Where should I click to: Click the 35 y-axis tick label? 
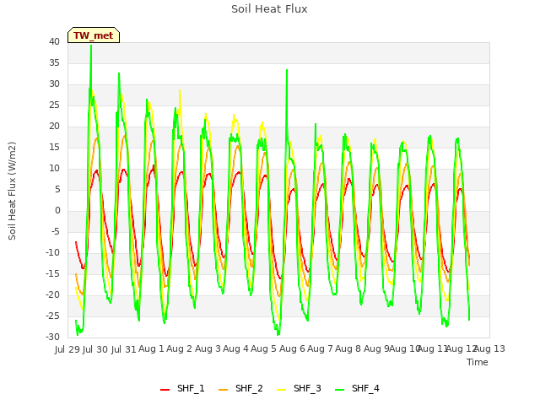pos(54,63)
